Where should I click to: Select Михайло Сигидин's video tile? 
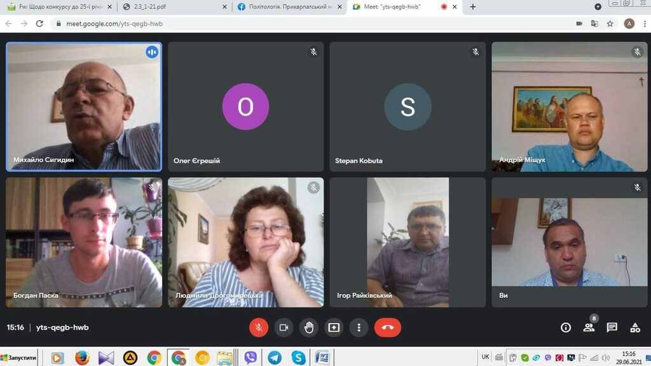pyautogui.click(x=84, y=107)
